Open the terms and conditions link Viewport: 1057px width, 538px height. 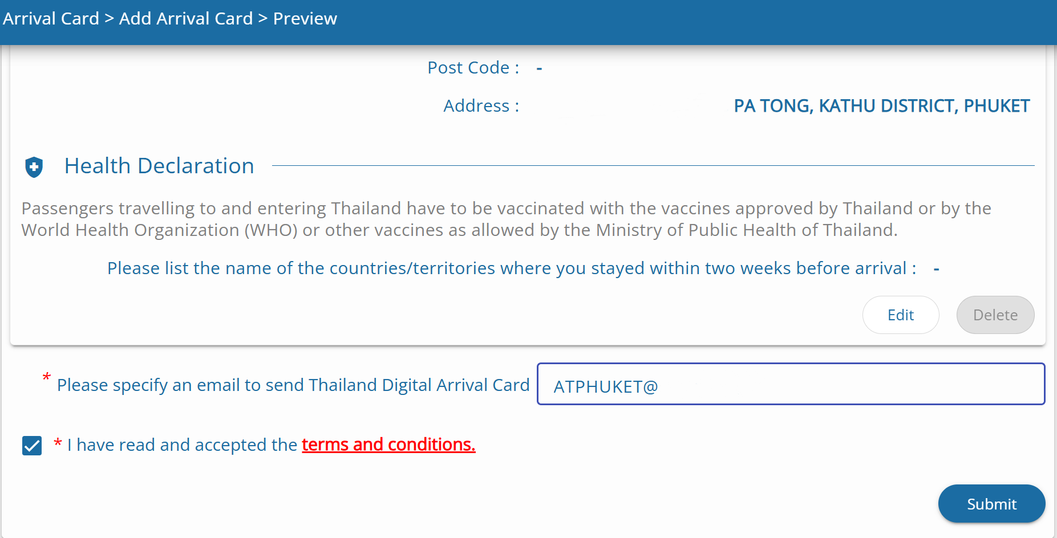point(388,445)
